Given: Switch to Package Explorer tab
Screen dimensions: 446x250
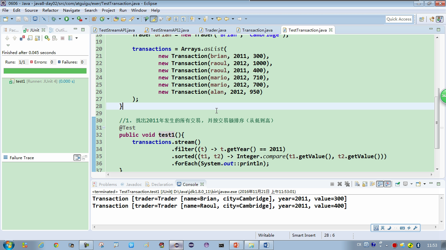Looking at the screenshot, I should pos(11,30).
